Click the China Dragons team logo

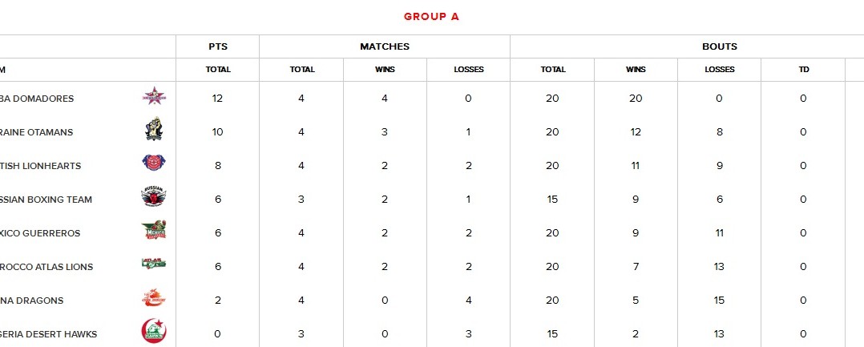154,300
